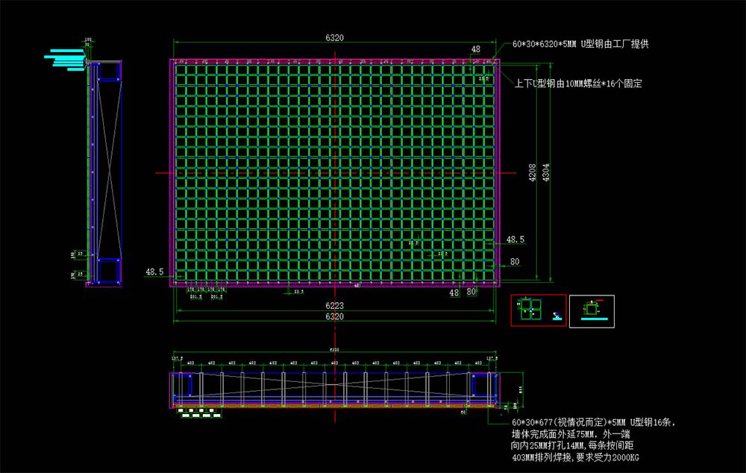The image size is (746, 473).
Task: Select the 48.5 dimension right of the grid
Action: point(515,239)
